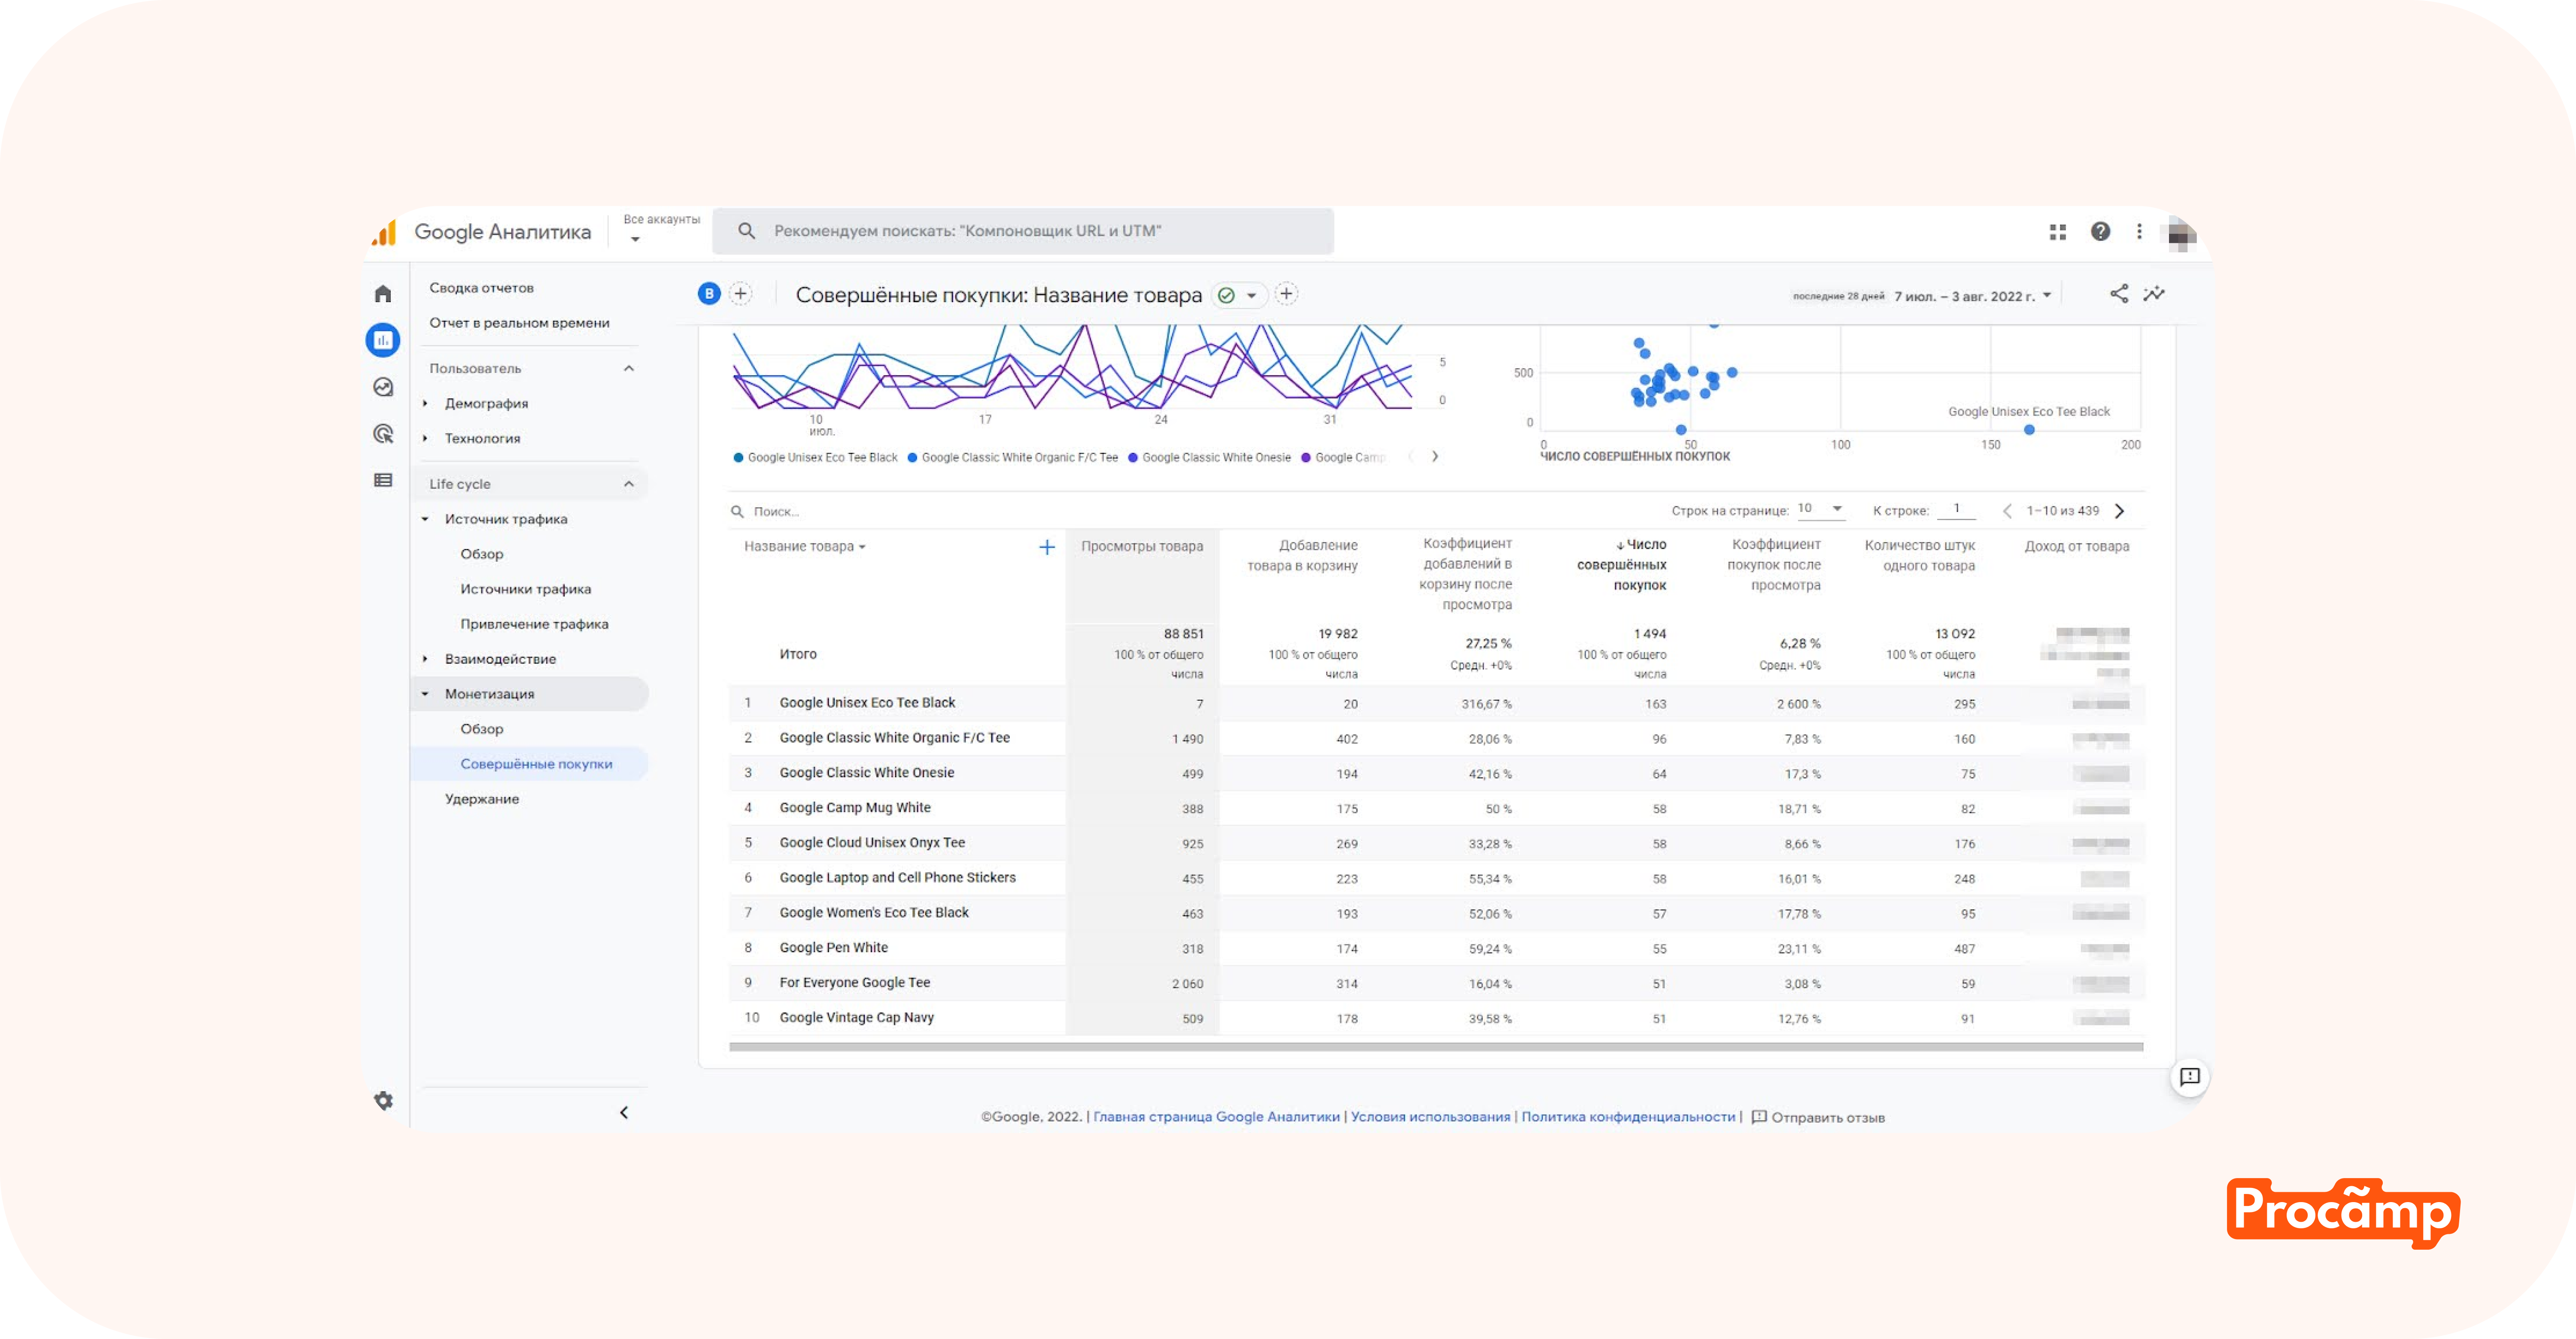Click the blue B comparison chip
2576x1339 pixels.
pyautogui.click(x=709, y=294)
